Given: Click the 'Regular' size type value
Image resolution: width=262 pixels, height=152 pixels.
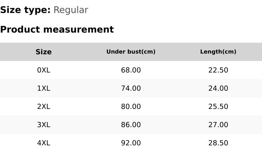Looking at the screenshot, I should pyautogui.click(x=71, y=10).
